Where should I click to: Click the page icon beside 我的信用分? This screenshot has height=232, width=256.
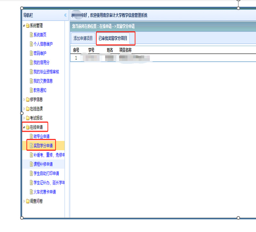31,63
